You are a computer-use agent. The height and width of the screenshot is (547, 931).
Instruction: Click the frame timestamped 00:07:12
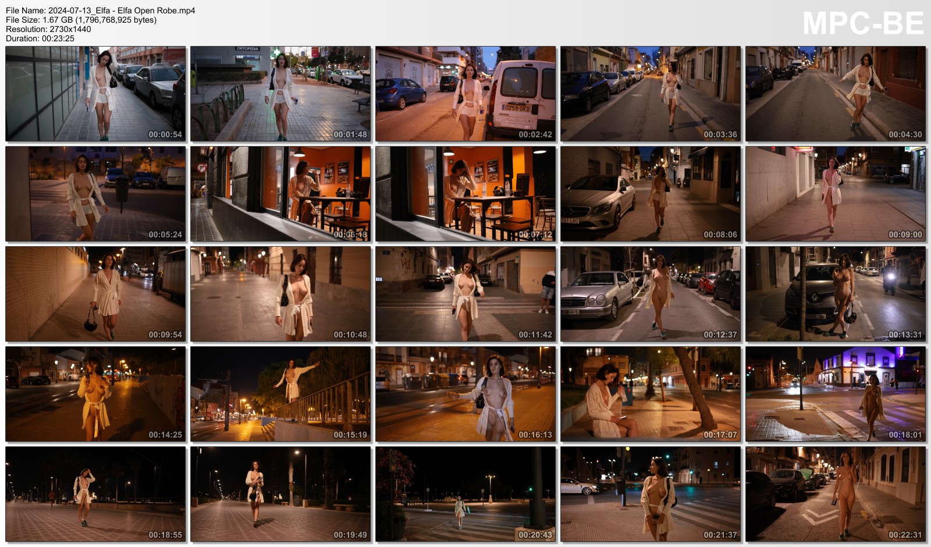pyautogui.click(x=465, y=194)
